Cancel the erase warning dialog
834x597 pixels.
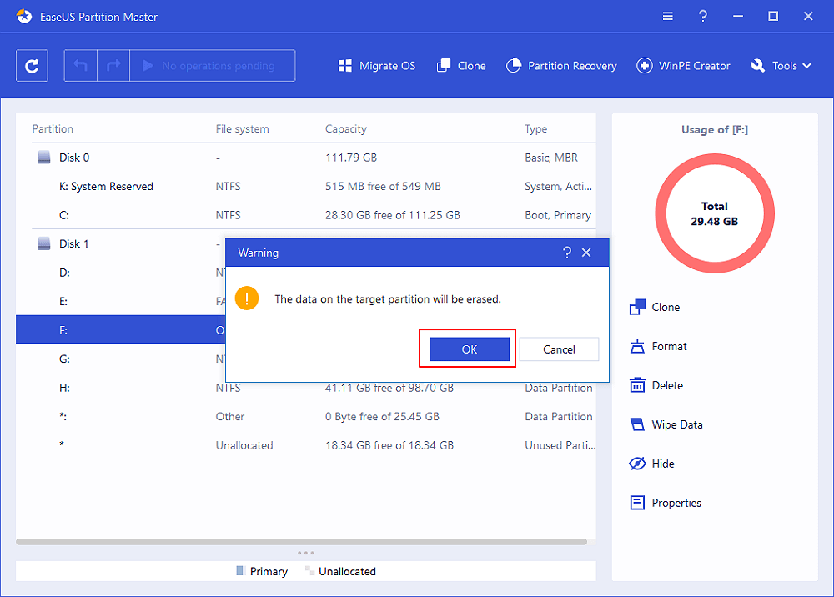559,349
